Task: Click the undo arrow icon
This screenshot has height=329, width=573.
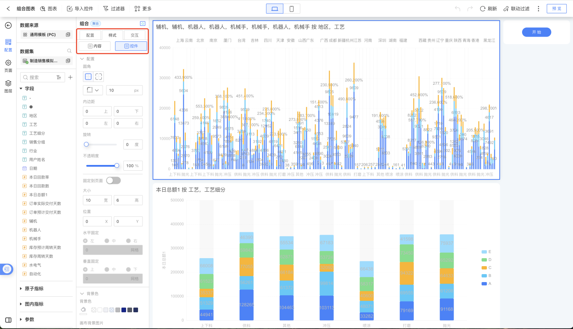Action: pos(458,8)
